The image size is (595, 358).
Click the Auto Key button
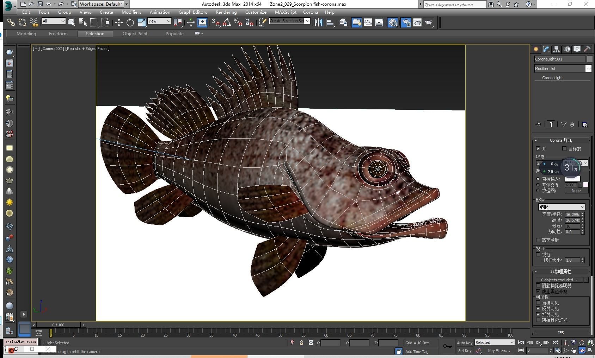[465, 343]
